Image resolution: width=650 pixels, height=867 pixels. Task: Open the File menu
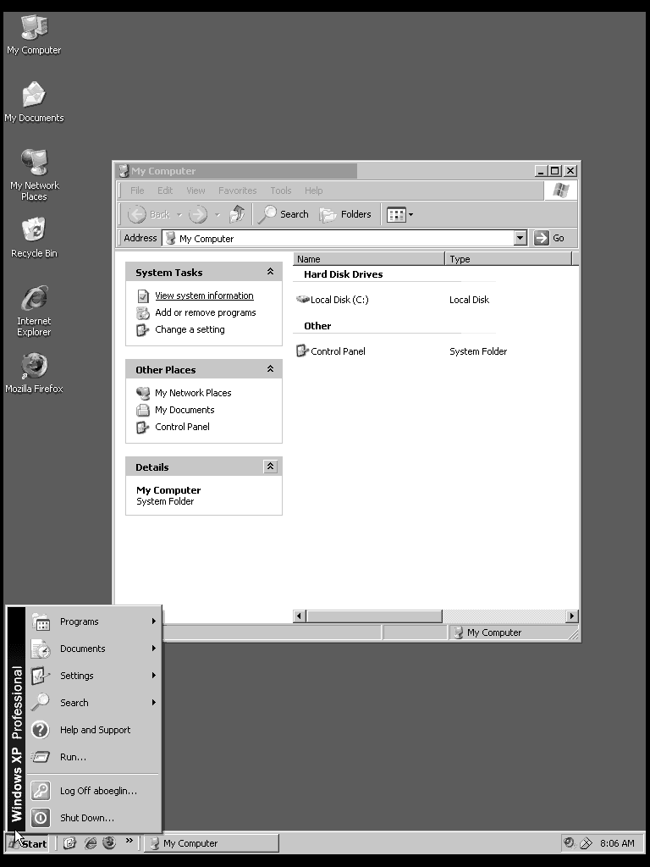tap(137, 191)
